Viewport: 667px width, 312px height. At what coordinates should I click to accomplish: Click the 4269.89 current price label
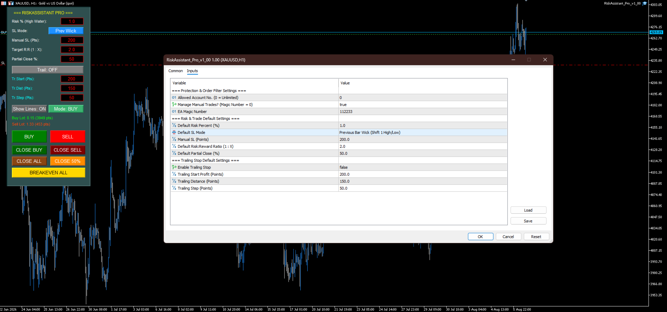(656, 32)
